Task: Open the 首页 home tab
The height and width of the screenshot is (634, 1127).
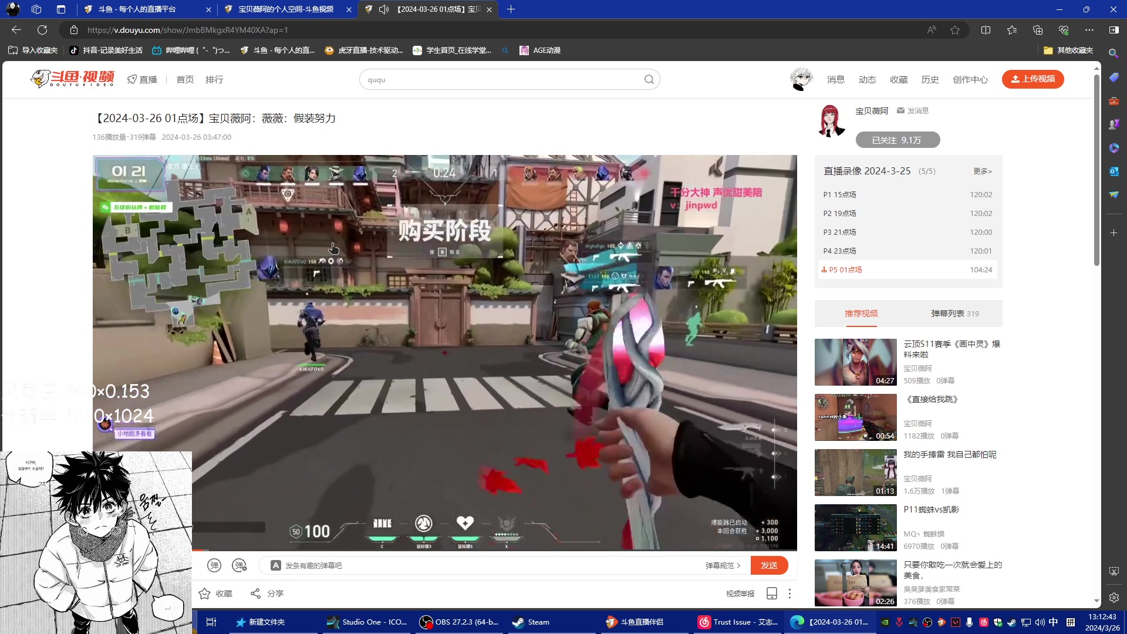Action: [185, 79]
